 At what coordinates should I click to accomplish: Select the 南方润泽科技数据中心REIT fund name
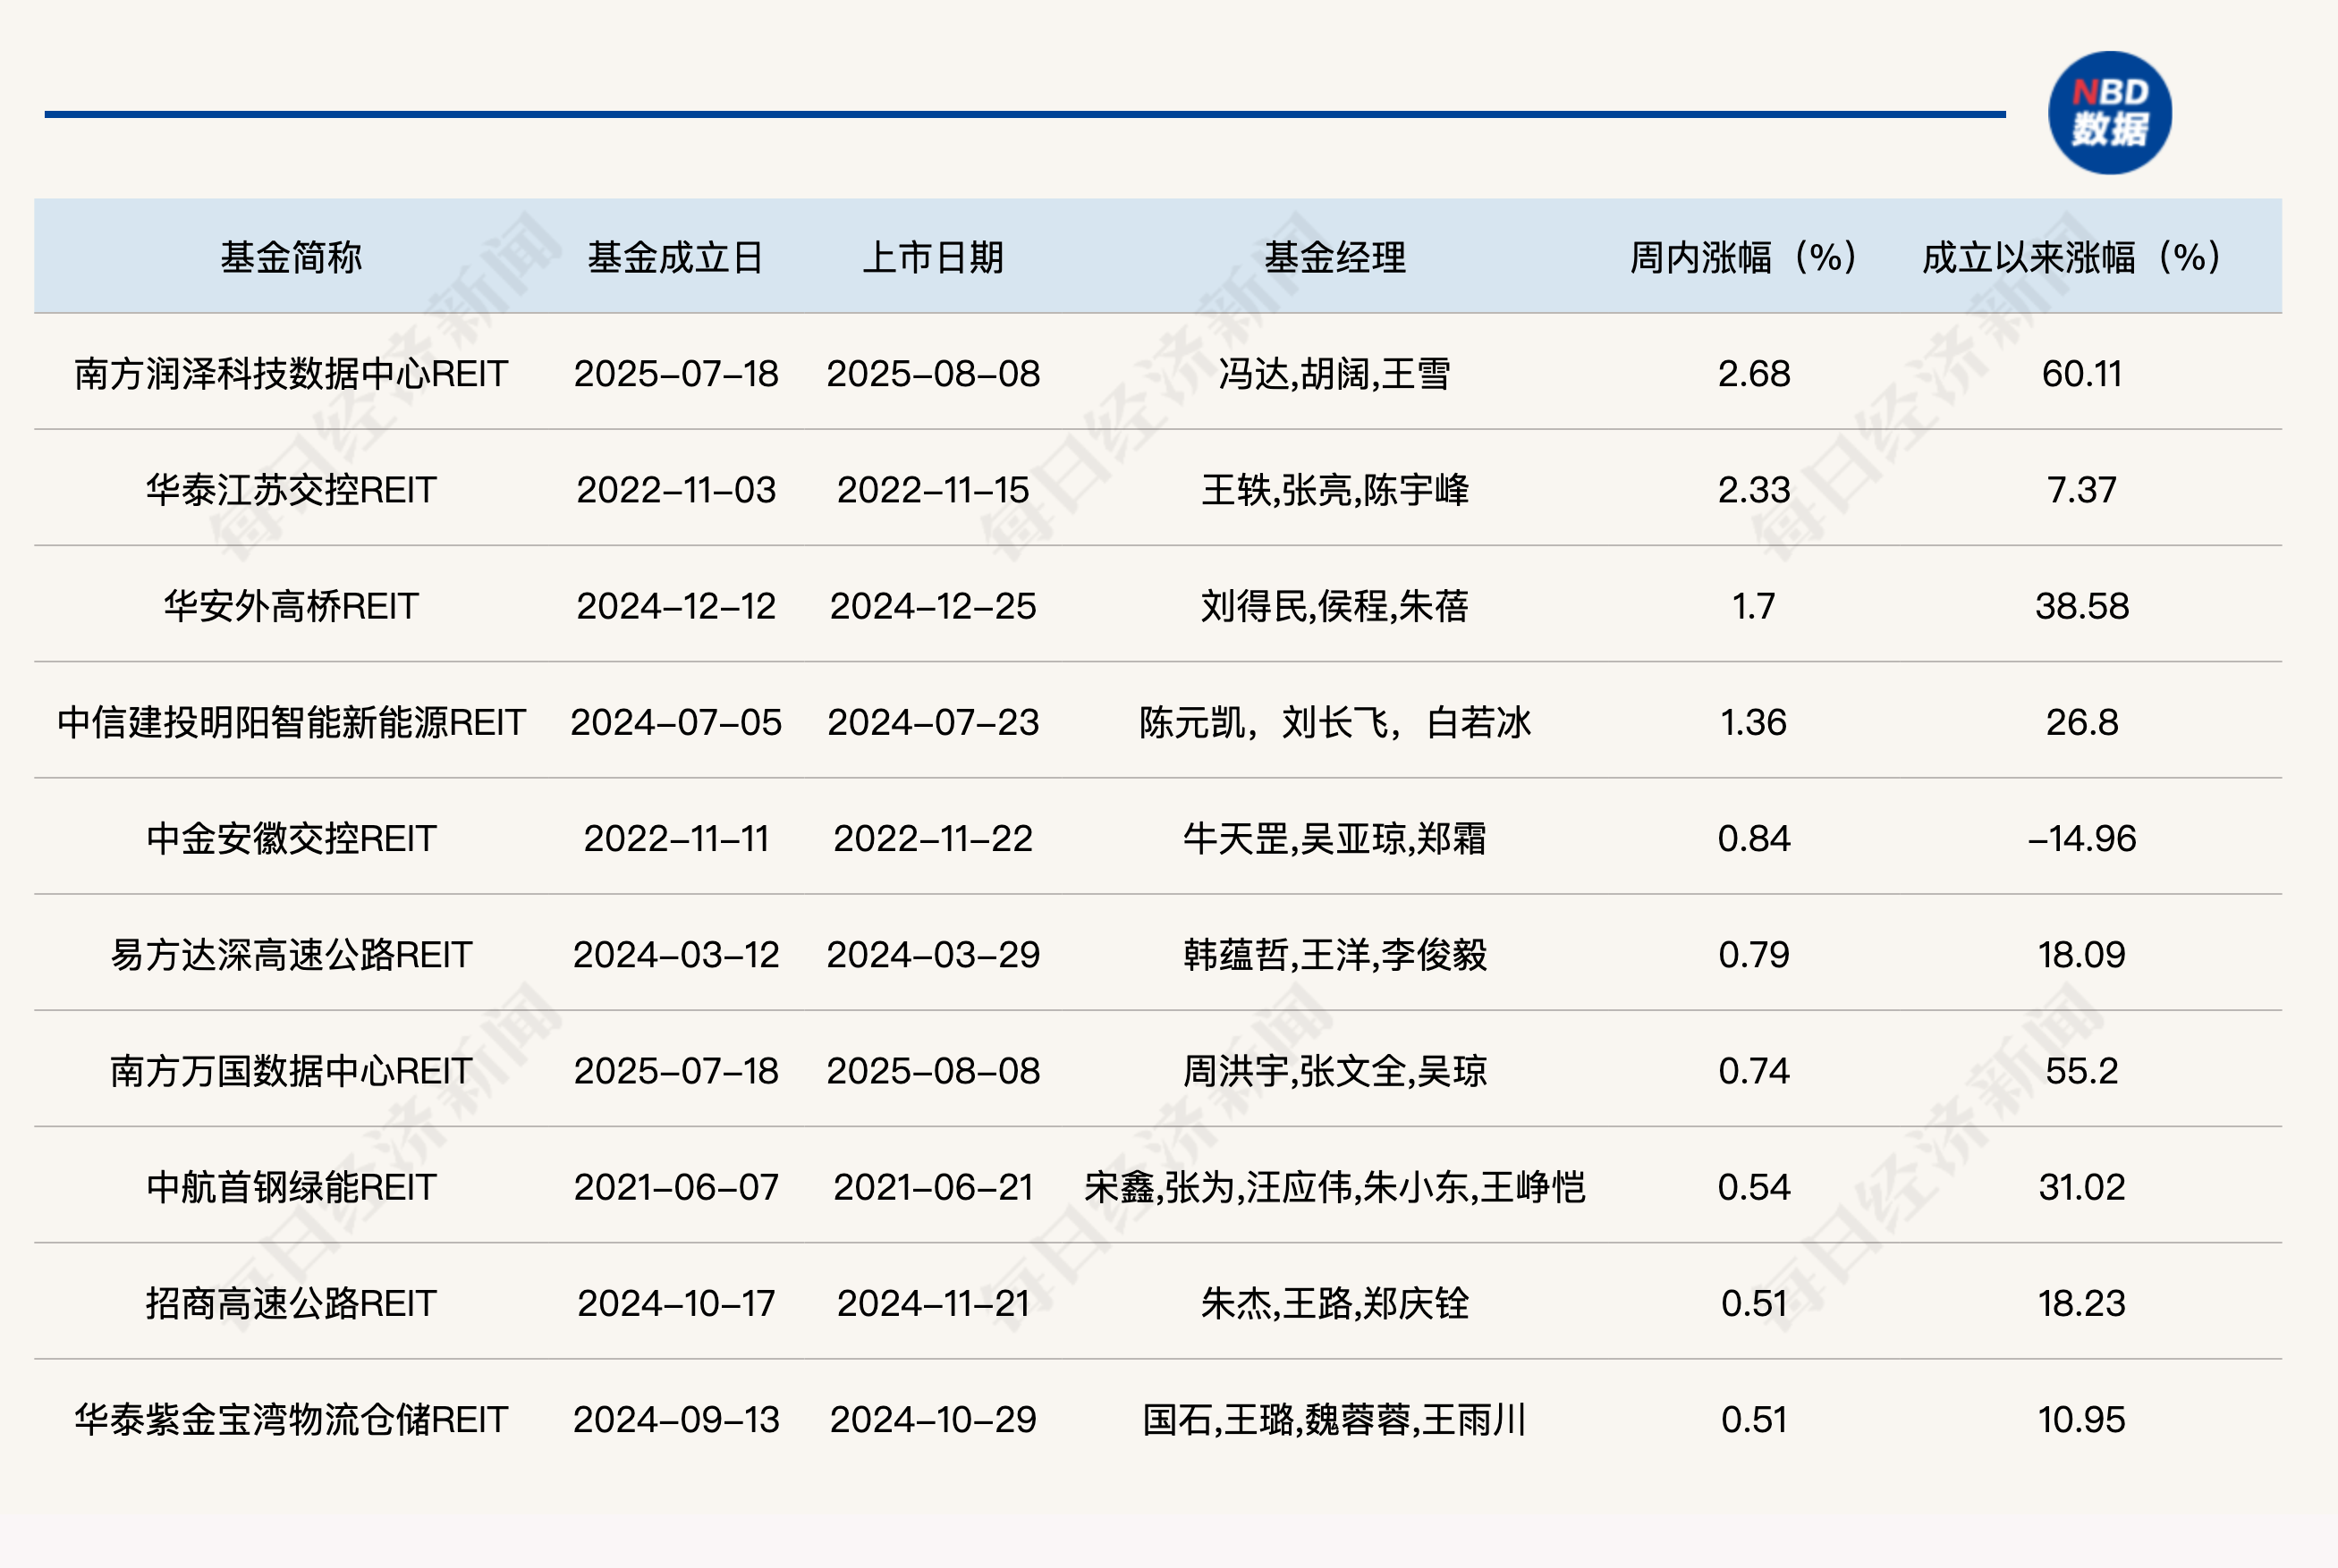(x=290, y=374)
